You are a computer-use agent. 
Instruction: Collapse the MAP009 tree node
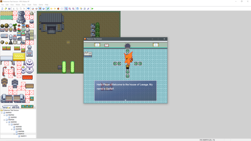(12, 129)
